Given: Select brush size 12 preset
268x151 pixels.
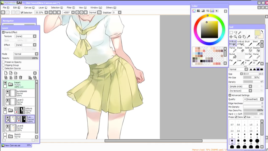Looking at the screenshot, I should 239,142.
